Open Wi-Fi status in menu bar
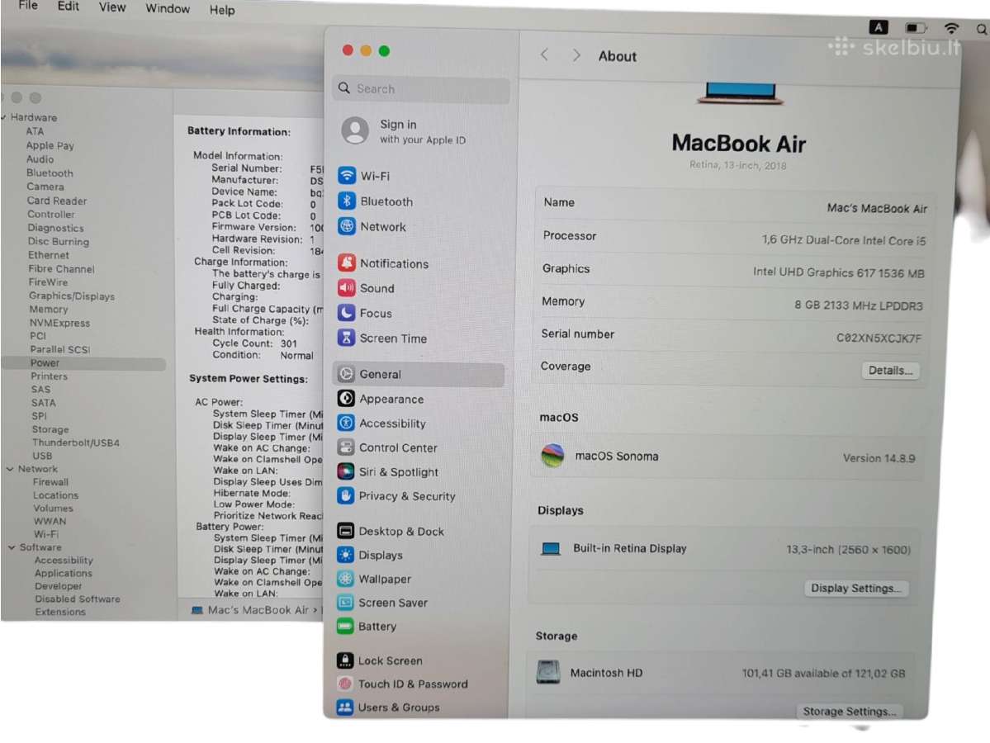 (951, 28)
